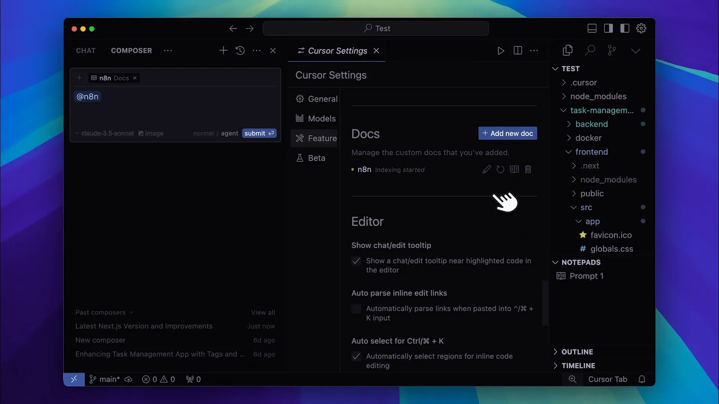Switch composer mode to normal
The width and height of the screenshot is (719, 404).
point(203,134)
